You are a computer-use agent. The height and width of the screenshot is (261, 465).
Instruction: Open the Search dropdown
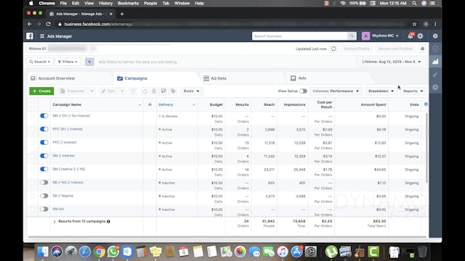(x=40, y=62)
